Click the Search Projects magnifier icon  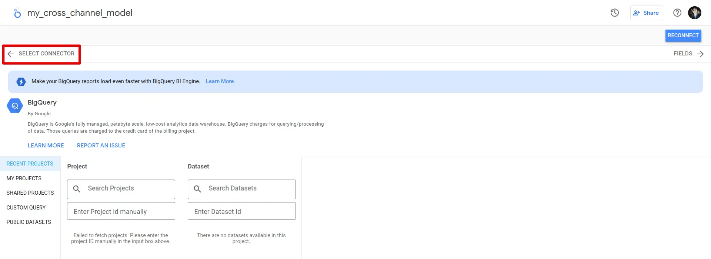click(x=77, y=189)
